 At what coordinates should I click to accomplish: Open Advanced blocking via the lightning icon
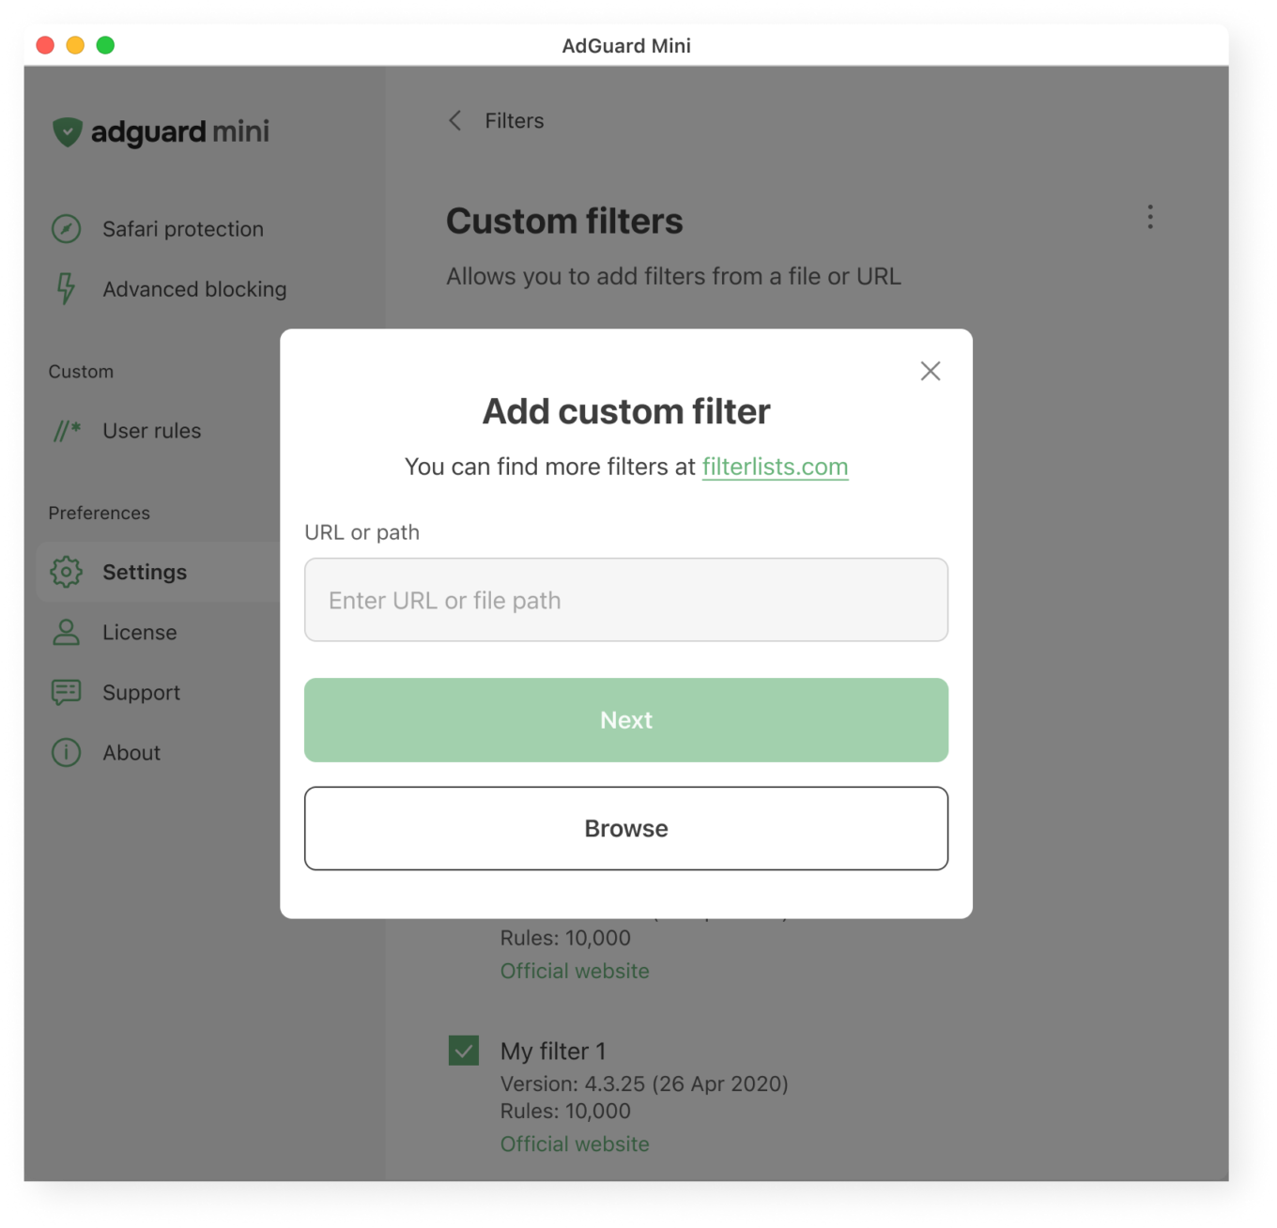coord(67,289)
